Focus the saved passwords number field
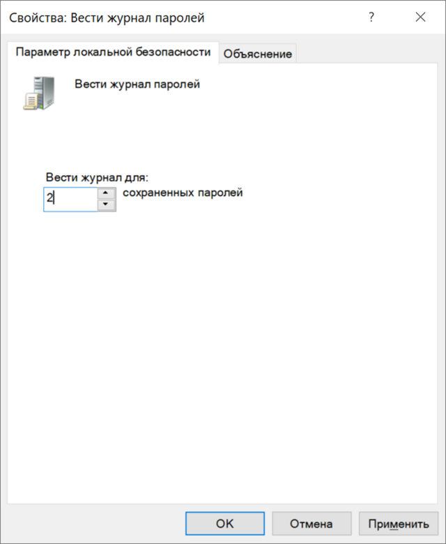 pyautogui.click(x=73, y=199)
